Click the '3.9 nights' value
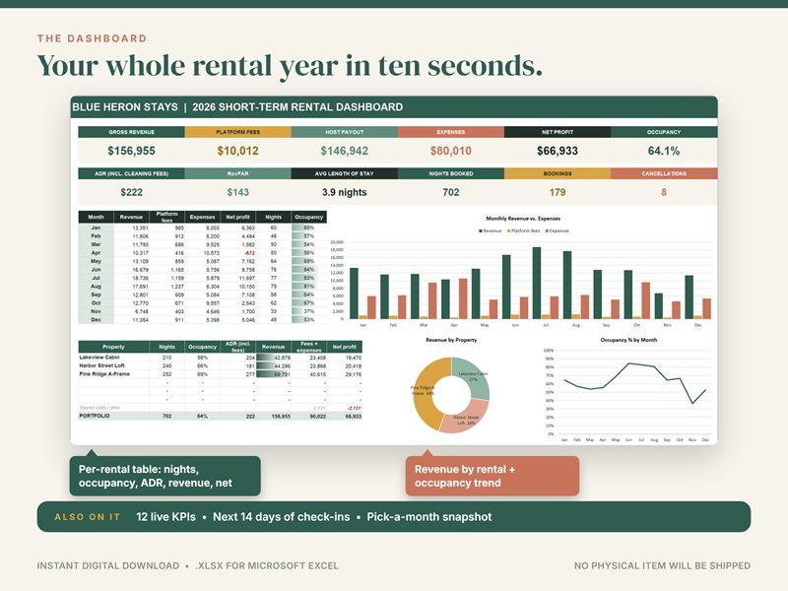 pyautogui.click(x=344, y=192)
